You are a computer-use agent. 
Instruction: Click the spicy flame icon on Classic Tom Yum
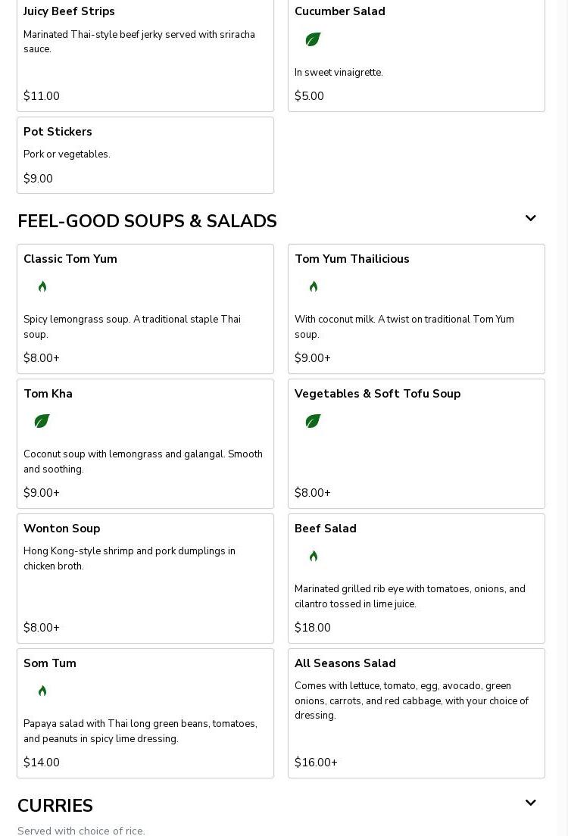tap(42, 287)
